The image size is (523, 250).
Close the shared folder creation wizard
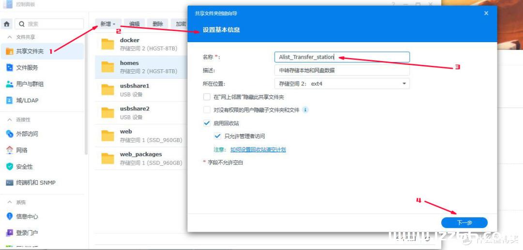coord(486,14)
